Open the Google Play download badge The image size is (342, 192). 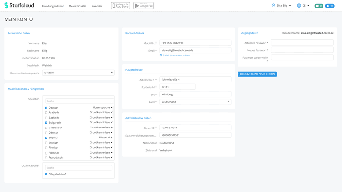point(143,6)
